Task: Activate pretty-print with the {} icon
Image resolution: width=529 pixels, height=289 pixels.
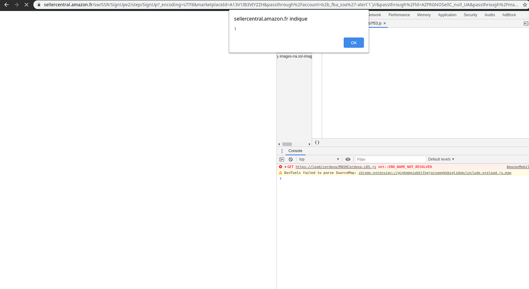Action: [x=317, y=142]
